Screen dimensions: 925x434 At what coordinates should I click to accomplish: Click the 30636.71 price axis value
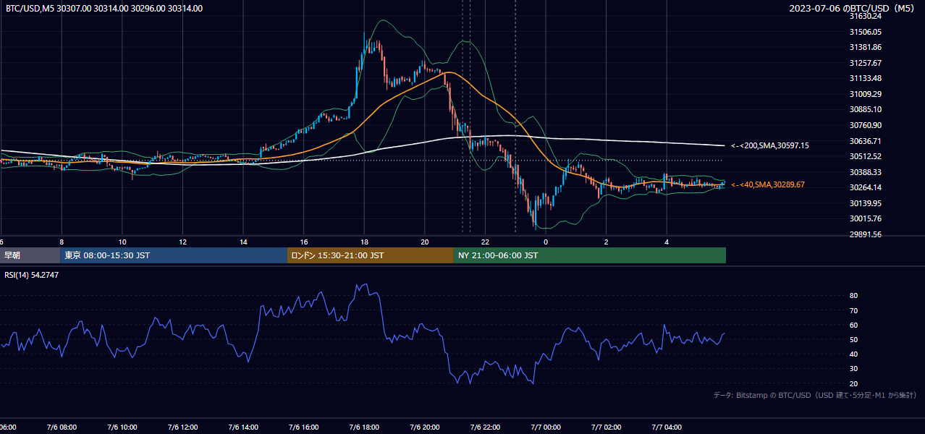(865, 141)
